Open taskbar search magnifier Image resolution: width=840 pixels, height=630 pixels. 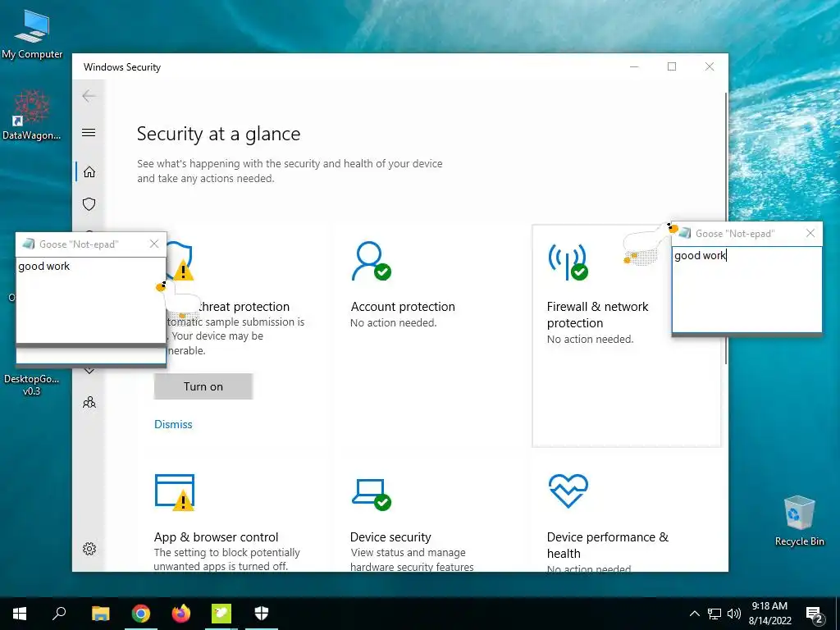(x=59, y=614)
